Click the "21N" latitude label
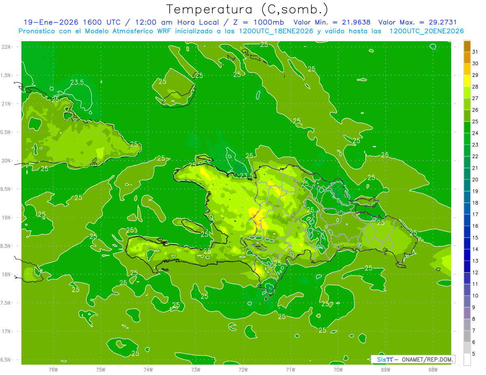This screenshot has width=486, height=375. [6, 104]
